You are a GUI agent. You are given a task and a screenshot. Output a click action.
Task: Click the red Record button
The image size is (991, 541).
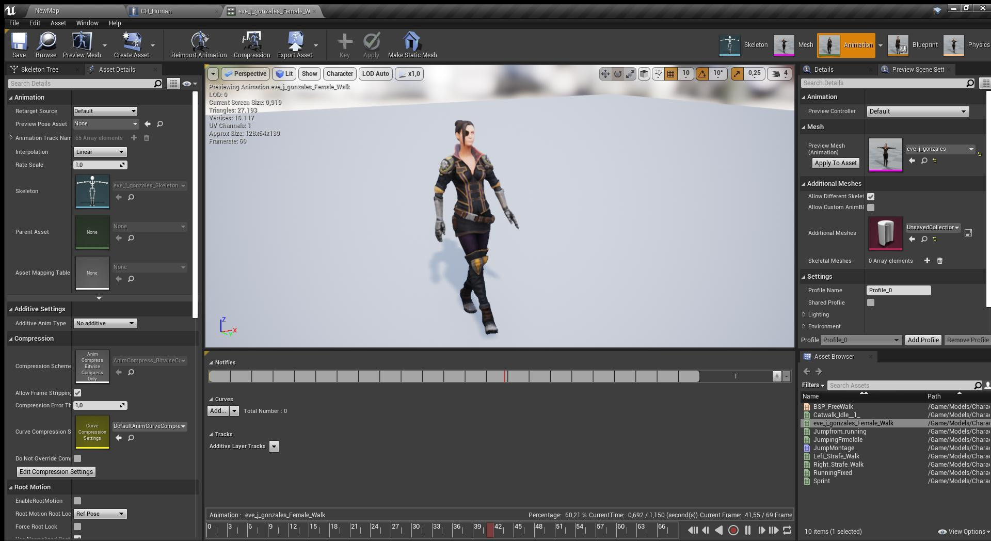click(x=733, y=530)
